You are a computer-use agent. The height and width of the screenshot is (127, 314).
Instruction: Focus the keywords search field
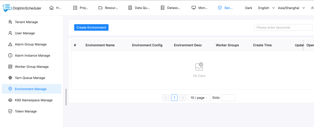(x=283, y=27)
